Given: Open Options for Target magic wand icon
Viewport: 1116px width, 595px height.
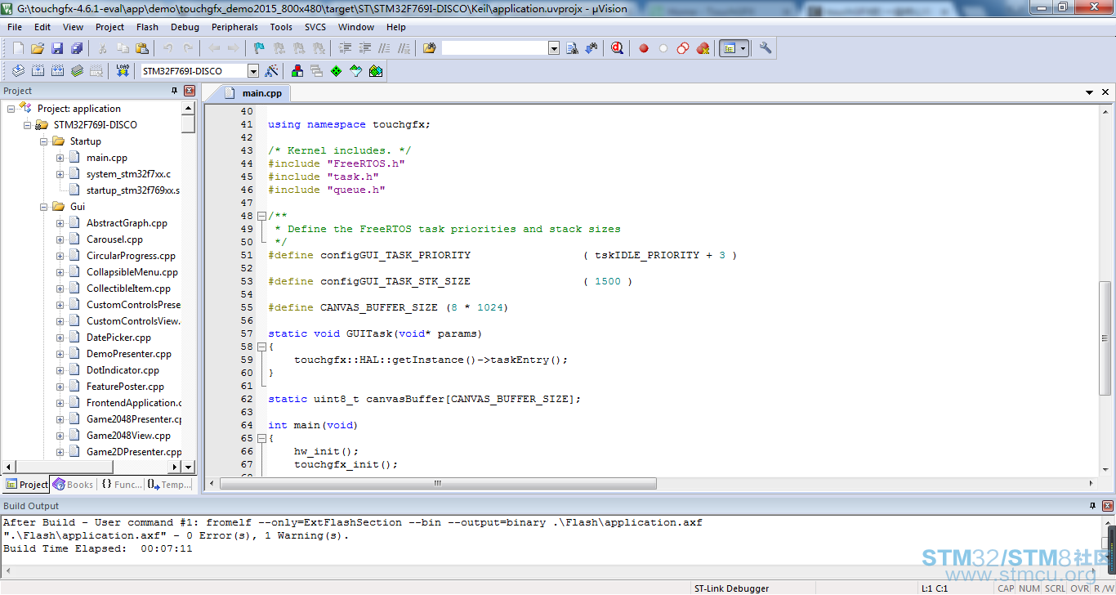Looking at the screenshot, I should (271, 71).
